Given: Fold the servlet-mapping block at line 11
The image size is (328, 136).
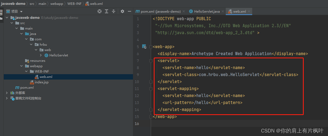Looking at the screenshot, I should click(x=151, y=89).
